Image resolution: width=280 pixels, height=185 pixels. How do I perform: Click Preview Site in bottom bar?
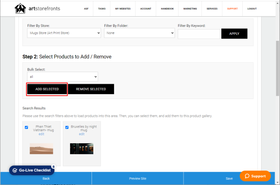(x=138, y=178)
